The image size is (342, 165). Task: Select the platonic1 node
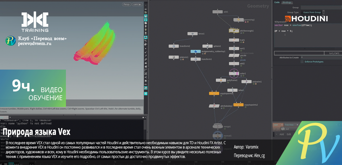(x=174, y=57)
